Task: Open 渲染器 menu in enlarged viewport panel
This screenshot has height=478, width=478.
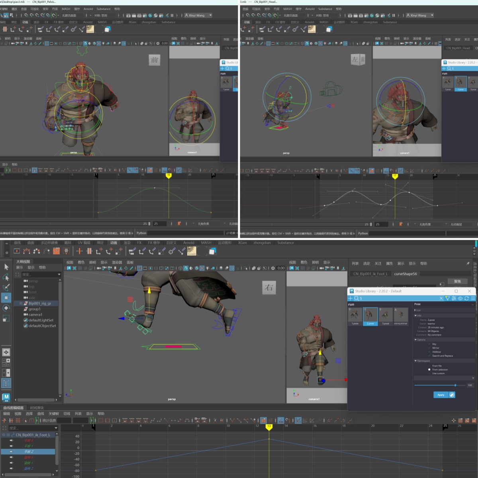Action: (117, 262)
